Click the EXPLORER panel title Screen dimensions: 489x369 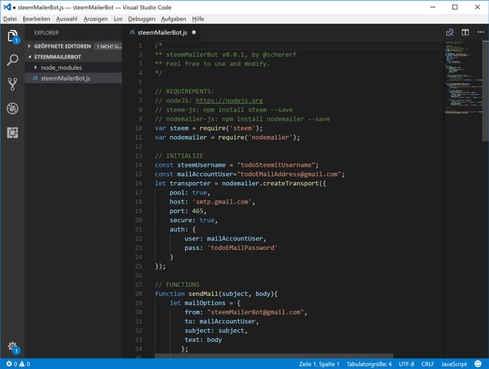(x=46, y=33)
